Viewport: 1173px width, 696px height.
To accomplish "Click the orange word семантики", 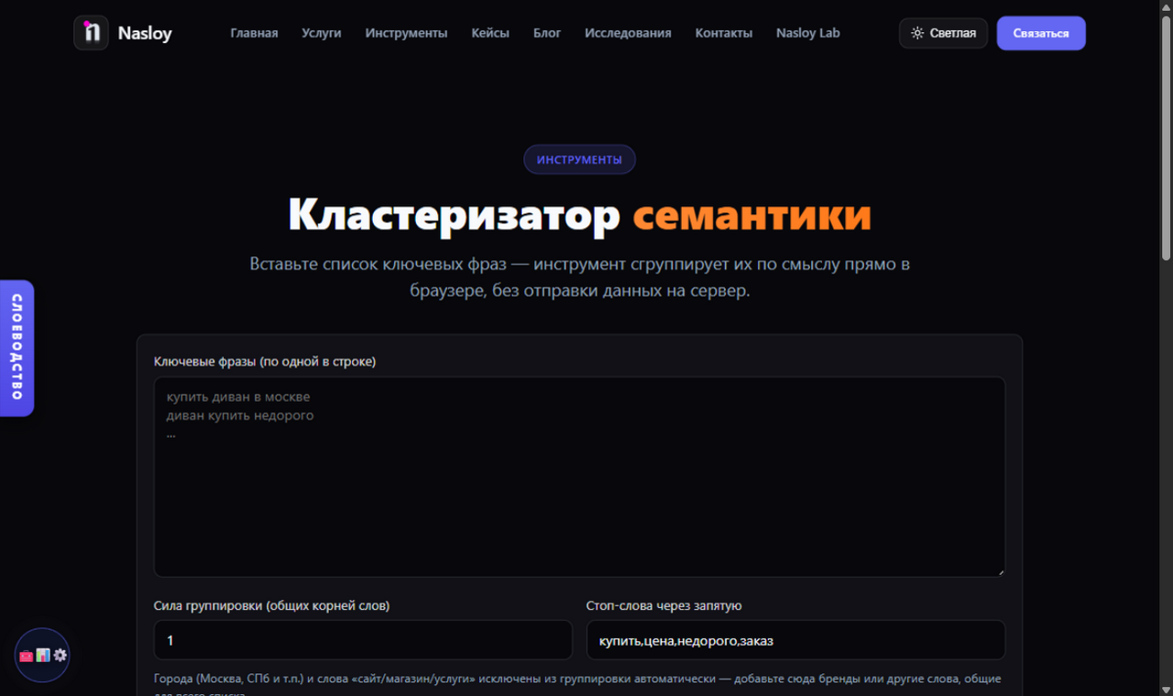I will pos(751,216).
